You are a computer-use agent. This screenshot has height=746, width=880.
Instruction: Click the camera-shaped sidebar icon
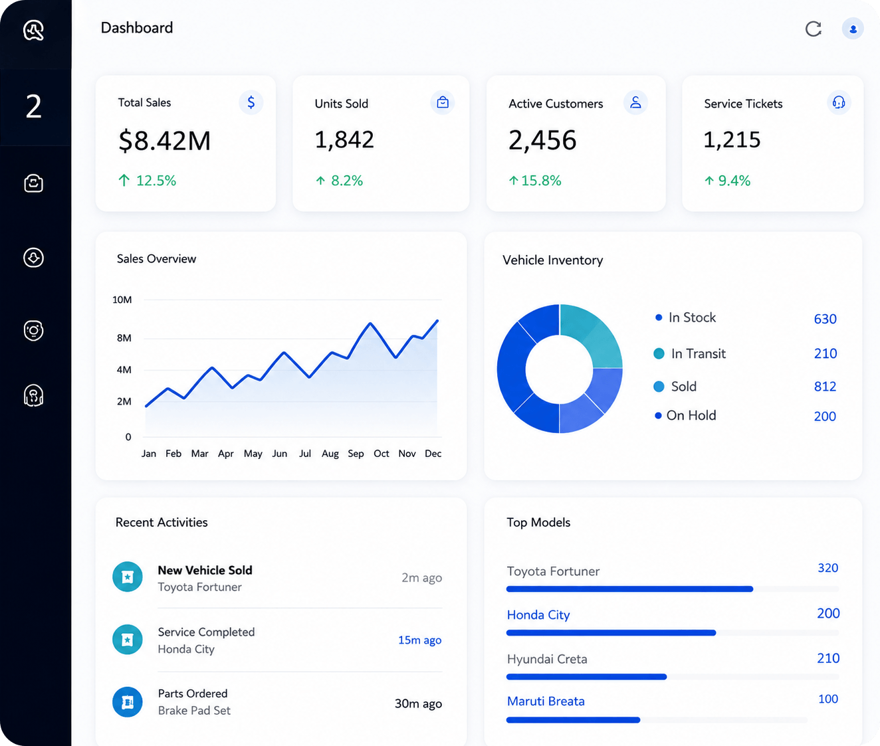pos(34,330)
